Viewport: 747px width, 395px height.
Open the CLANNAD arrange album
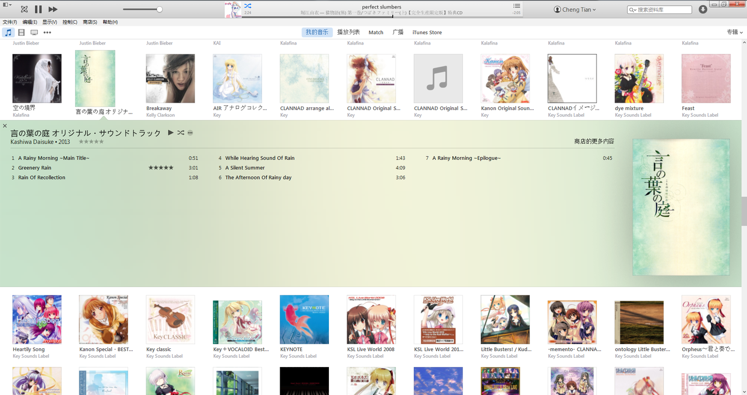coord(305,78)
